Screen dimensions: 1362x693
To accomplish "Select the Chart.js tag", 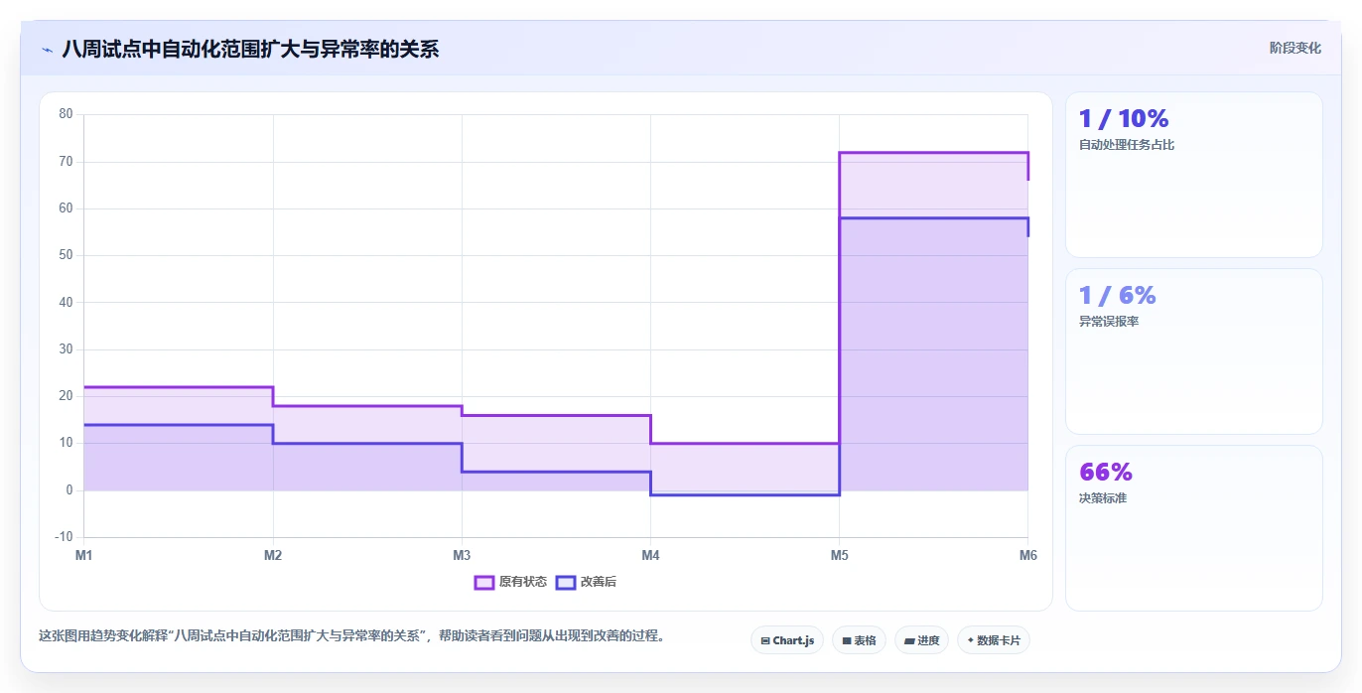I will (787, 640).
